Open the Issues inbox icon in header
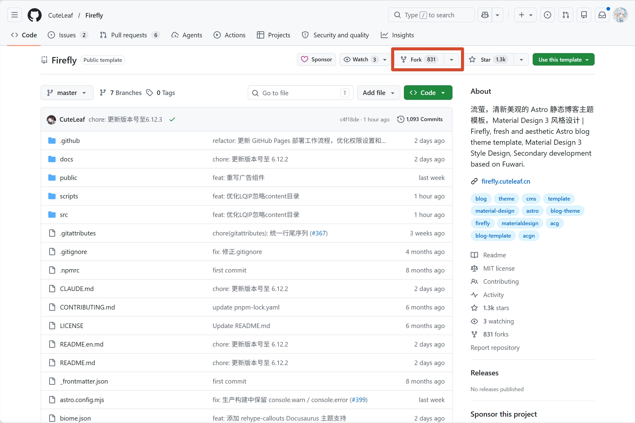Image resolution: width=635 pixels, height=423 pixels. pos(548,15)
